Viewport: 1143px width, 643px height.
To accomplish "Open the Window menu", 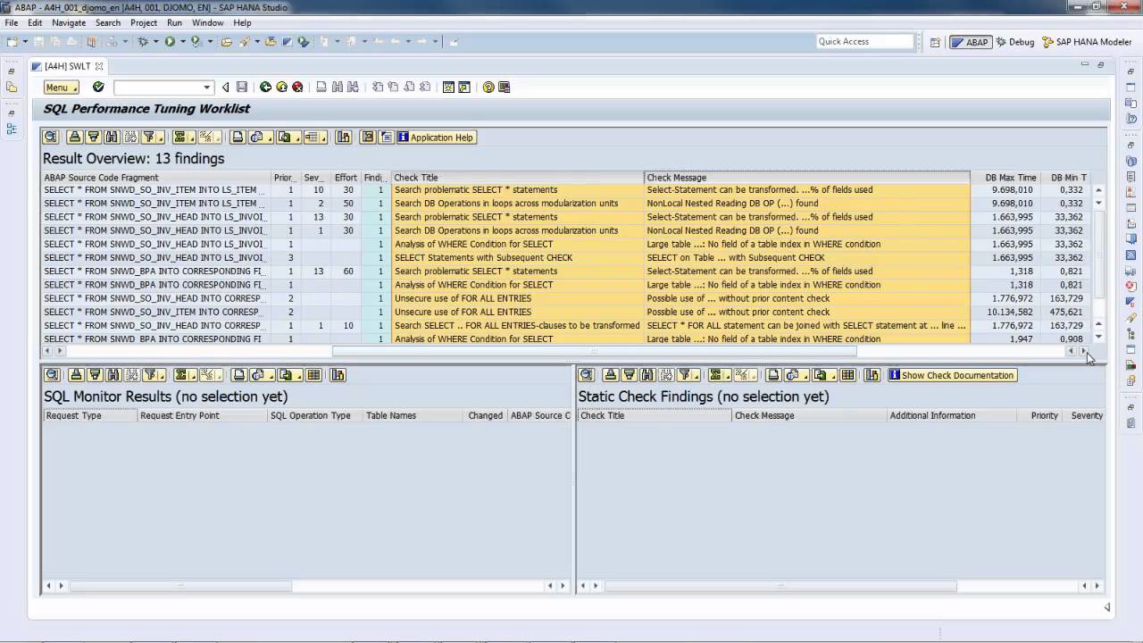I will 208,22.
